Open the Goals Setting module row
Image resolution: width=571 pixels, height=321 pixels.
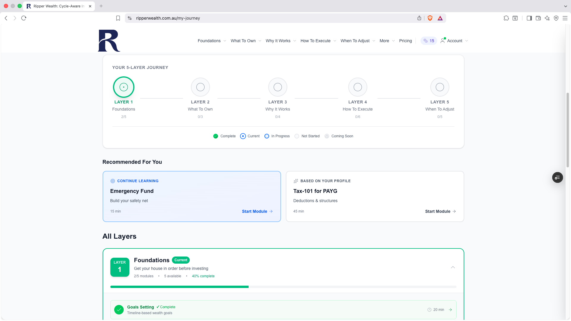point(283,310)
